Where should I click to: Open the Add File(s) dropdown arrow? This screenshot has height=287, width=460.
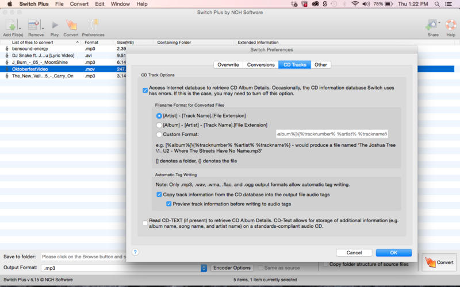click(x=20, y=28)
